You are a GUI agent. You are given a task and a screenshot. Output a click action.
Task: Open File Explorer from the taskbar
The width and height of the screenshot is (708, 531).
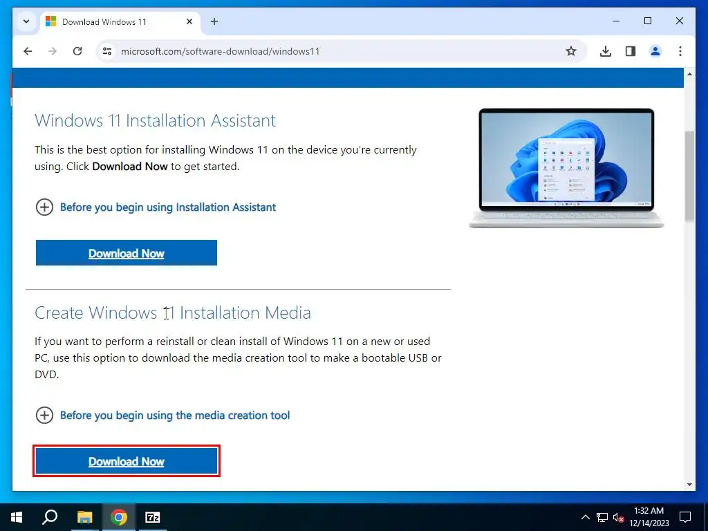coord(84,517)
